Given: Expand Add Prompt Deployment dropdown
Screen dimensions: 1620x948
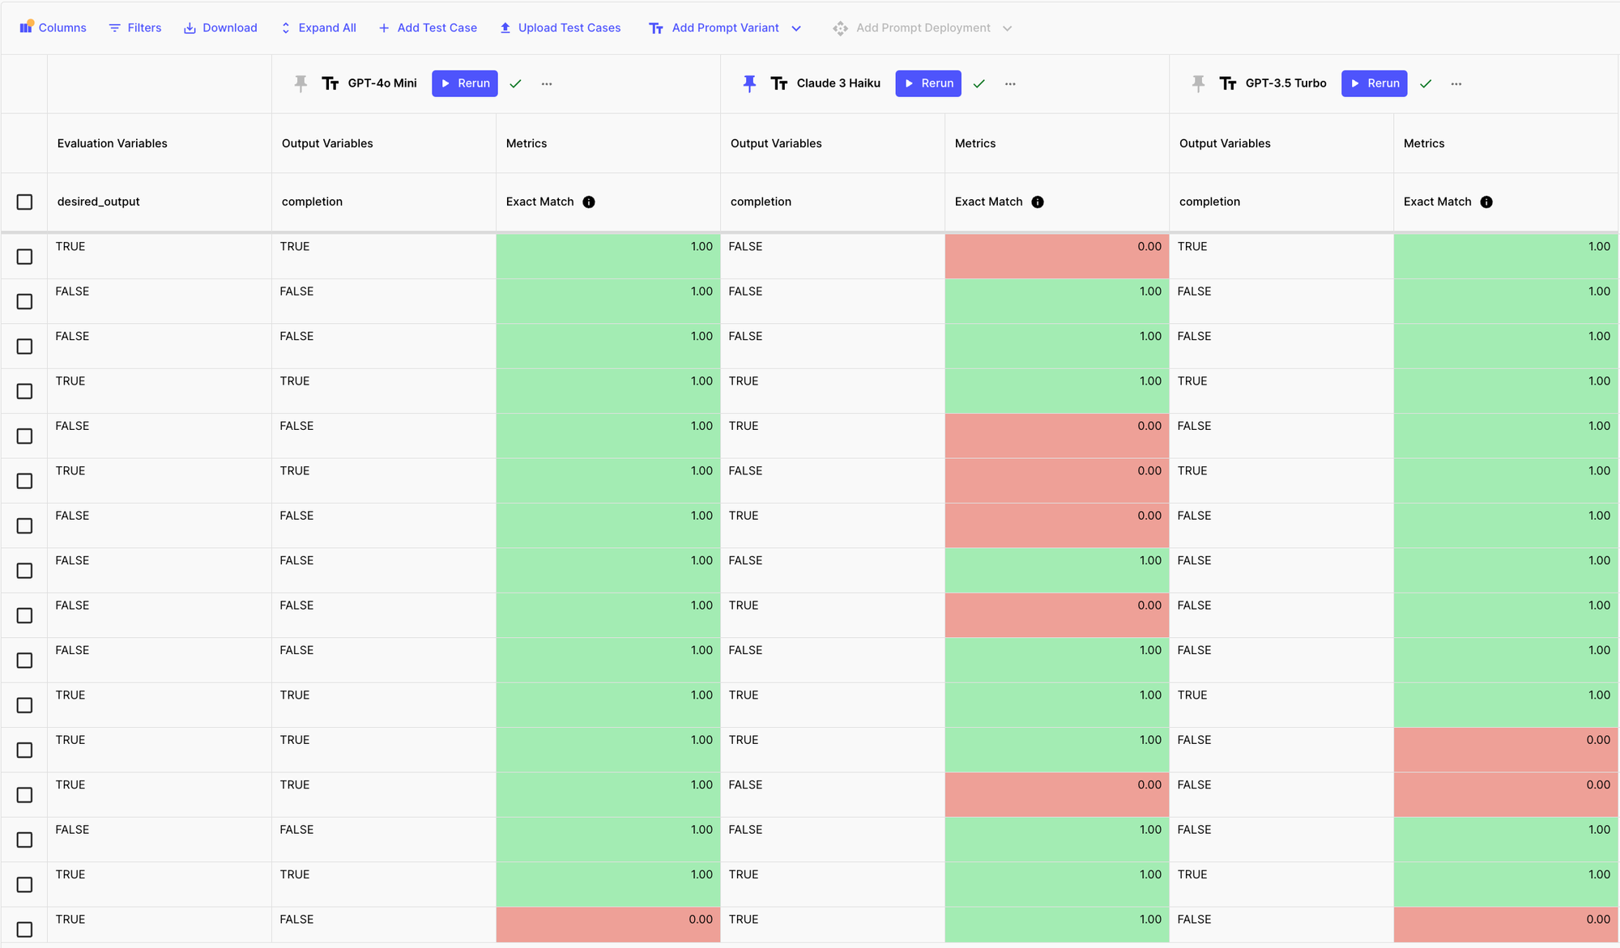Looking at the screenshot, I should click(x=1007, y=28).
